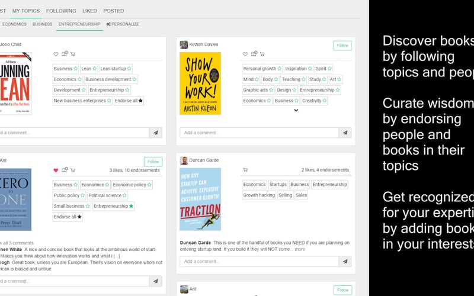Select ECONOMICS topic subtab
This screenshot has width=474, height=296.
[x=14, y=24]
